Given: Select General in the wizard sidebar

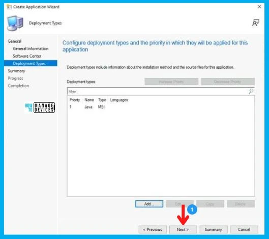Looking at the screenshot, I should tap(15, 41).
